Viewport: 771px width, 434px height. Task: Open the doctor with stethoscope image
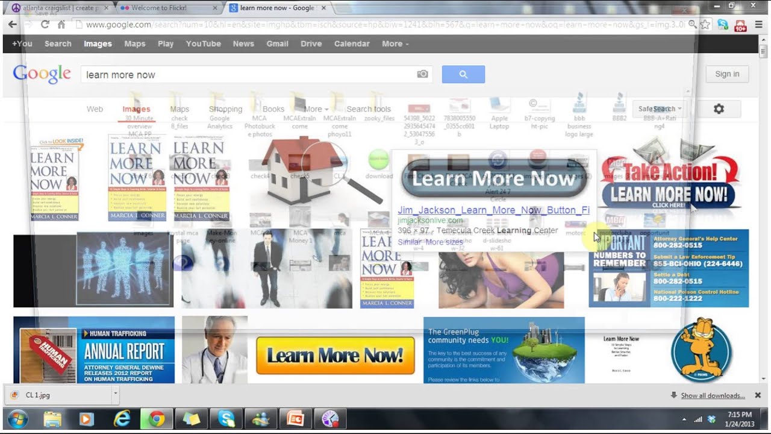click(x=214, y=350)
